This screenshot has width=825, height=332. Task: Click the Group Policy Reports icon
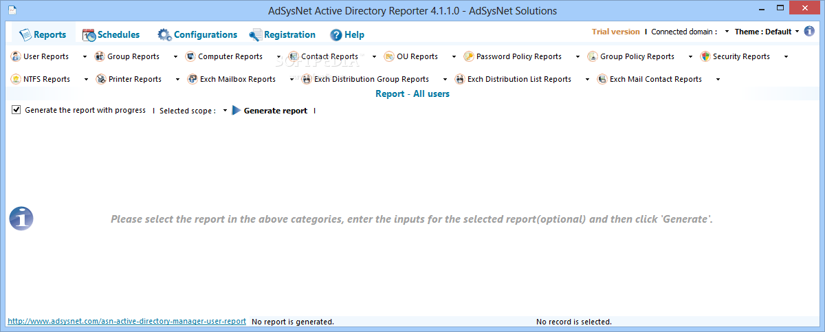[593, 56]
